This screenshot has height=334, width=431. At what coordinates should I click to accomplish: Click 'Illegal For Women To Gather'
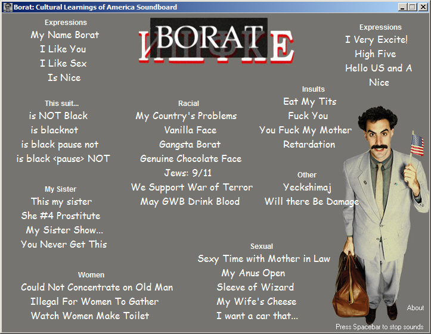[95, 302]
